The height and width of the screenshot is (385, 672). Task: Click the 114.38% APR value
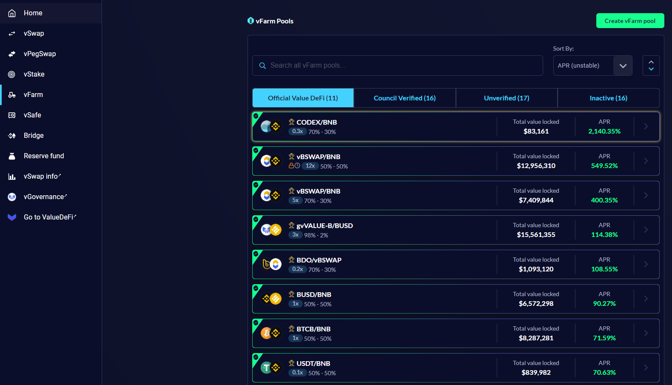pyautogui.click(x=604, y=235)
